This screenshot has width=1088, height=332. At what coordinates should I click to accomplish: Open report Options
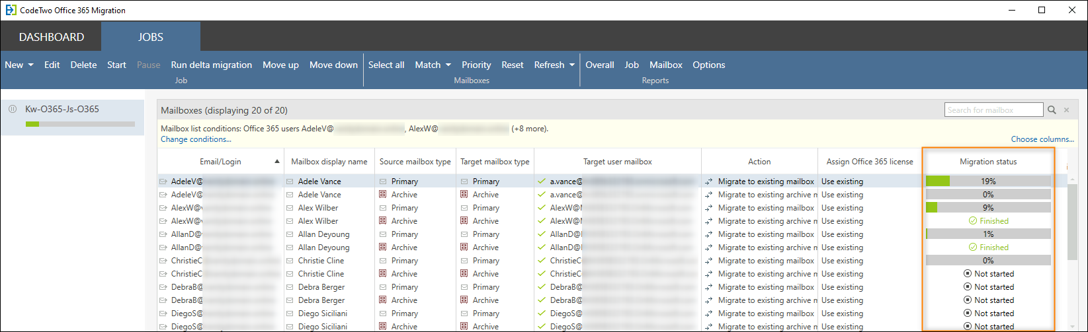click(x=709, y=65)
